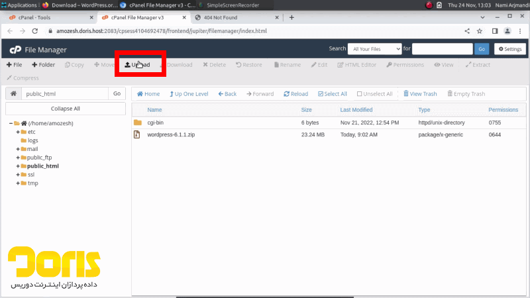Collapse the /home/amozesh root node
The image size is (530, 298).
pos(11,123)
